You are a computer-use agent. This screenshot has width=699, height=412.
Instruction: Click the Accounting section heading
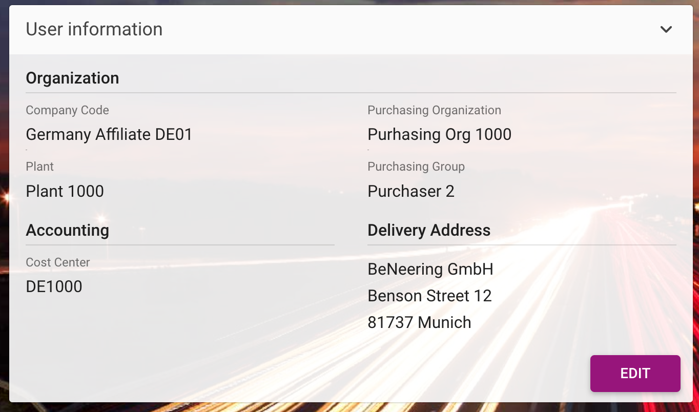(67, 230)
